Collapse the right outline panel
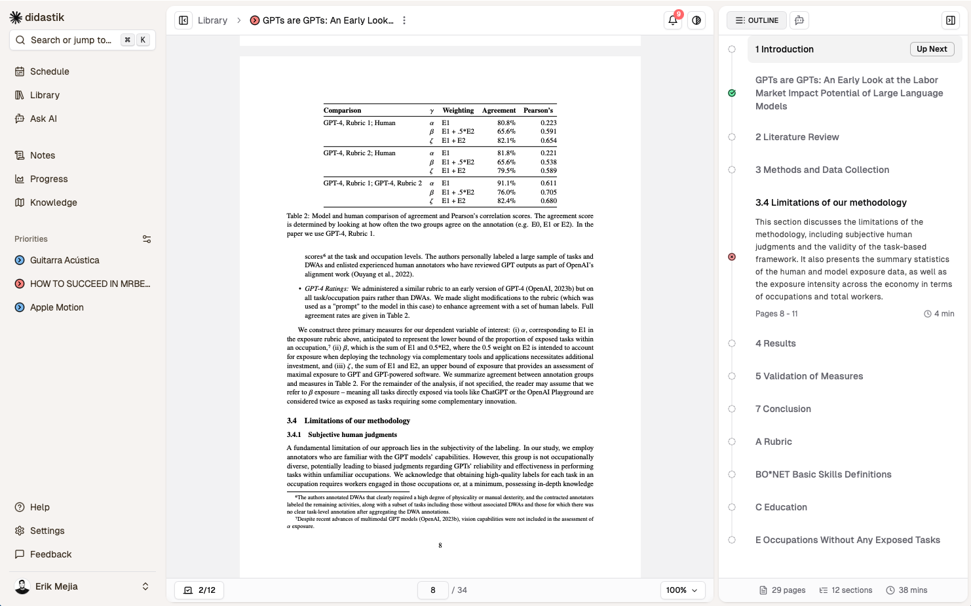Viewport: 971px width, 606px height. click(951, 20)
